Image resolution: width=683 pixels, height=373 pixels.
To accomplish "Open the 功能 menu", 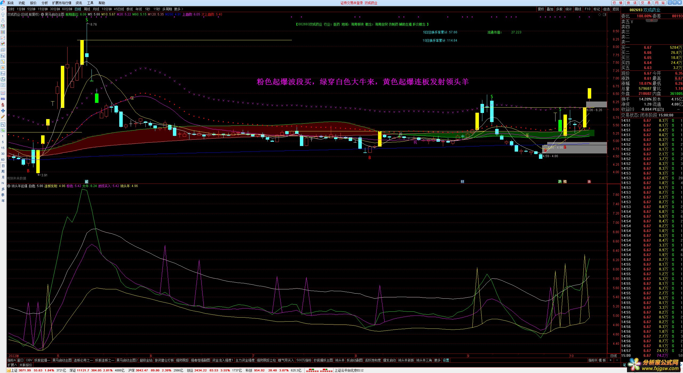I will 22,3.
